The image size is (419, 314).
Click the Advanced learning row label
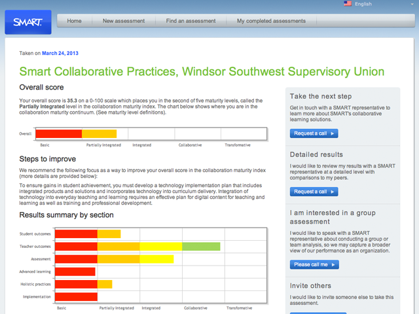(x=35, y=271)
